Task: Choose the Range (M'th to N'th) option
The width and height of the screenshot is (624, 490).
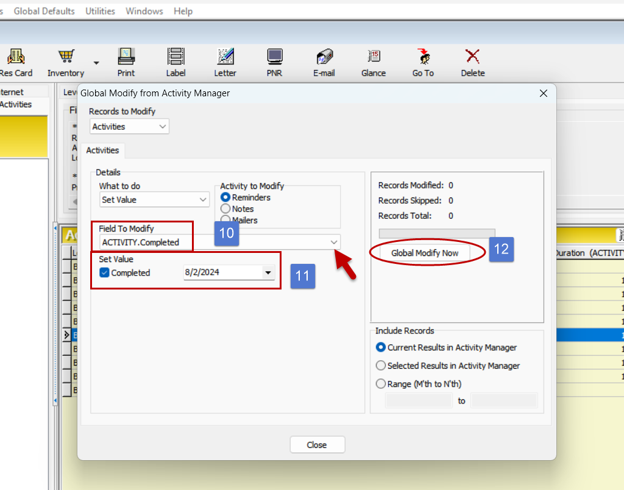Action: point(381,384)
